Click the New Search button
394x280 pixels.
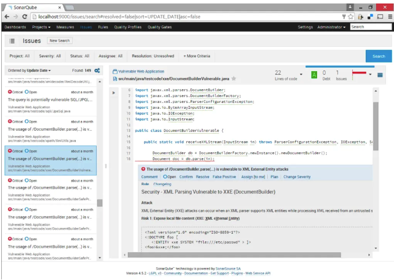[x=60, y=40]
